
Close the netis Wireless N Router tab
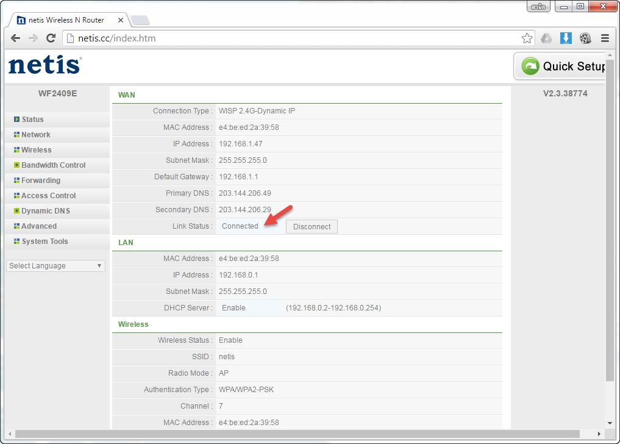pyautogui.click(x=121, y=20)
